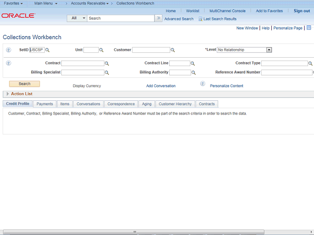Click the New Window link
Viewport: 314px width, 235px height.
(247, 28)
